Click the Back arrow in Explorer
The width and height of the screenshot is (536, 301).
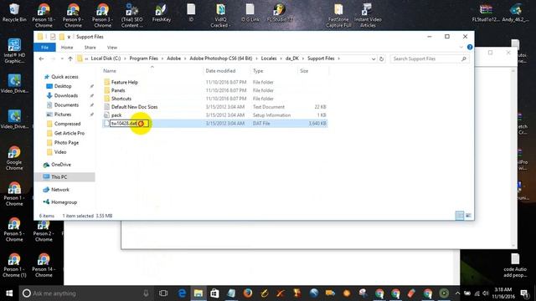(x=41, y=59)
